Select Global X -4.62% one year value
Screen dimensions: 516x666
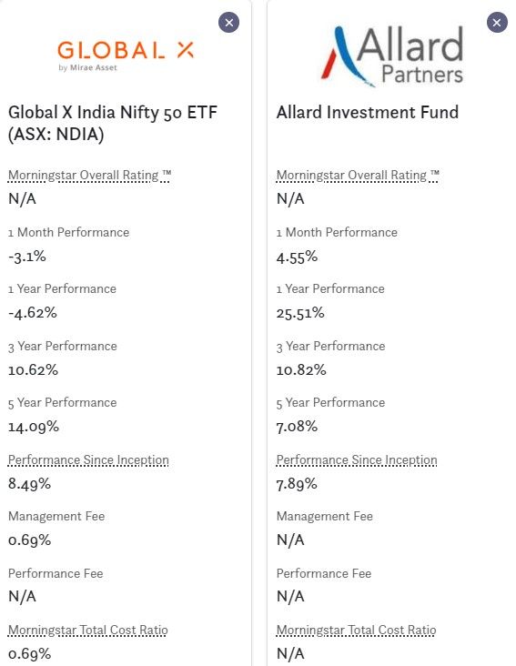[32, 314]
